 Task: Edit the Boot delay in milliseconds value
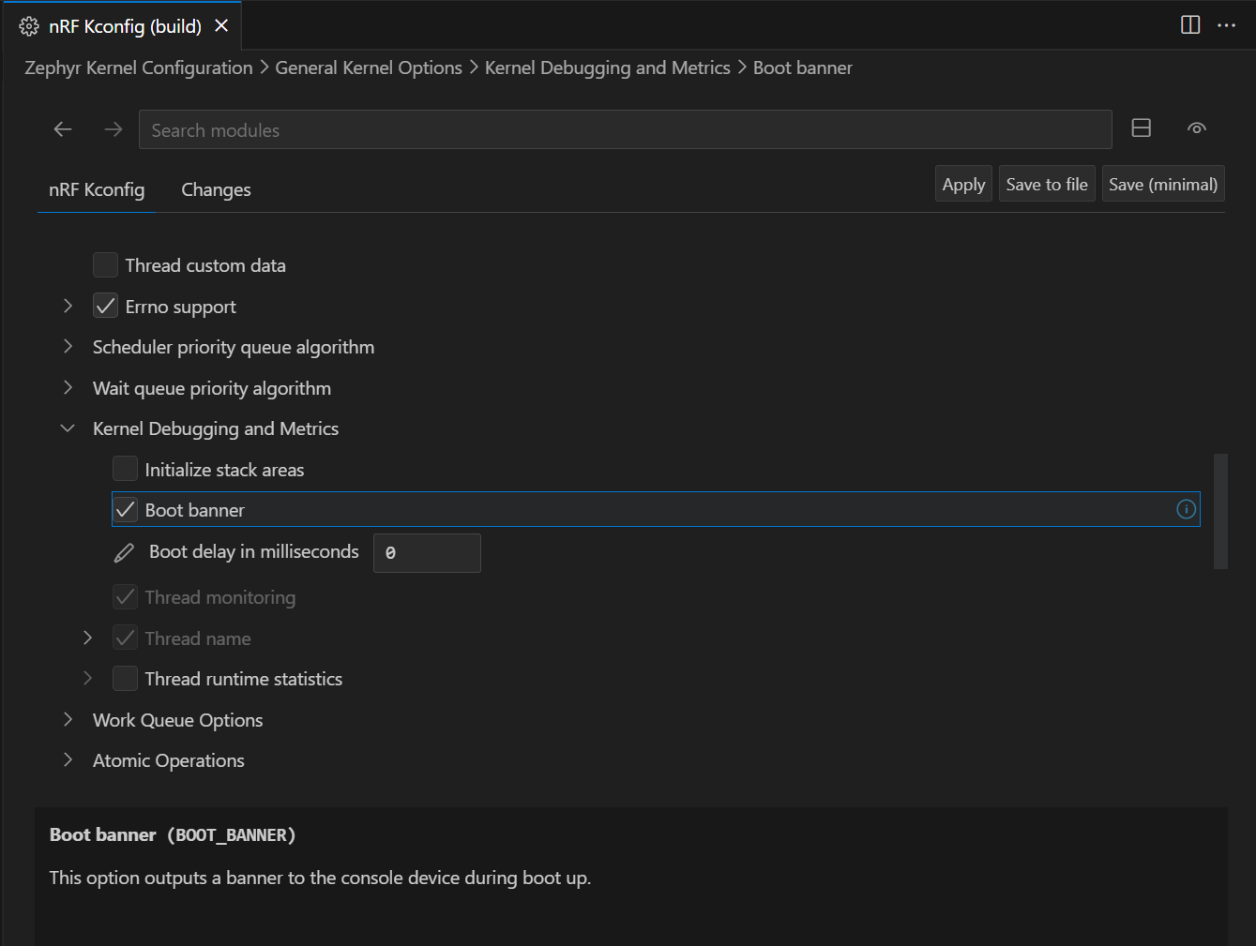(427, 553)
